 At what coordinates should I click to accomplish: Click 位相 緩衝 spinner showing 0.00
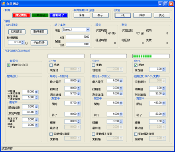point(157,121)
